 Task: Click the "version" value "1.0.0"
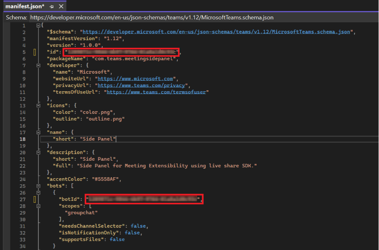click(90, 45)
